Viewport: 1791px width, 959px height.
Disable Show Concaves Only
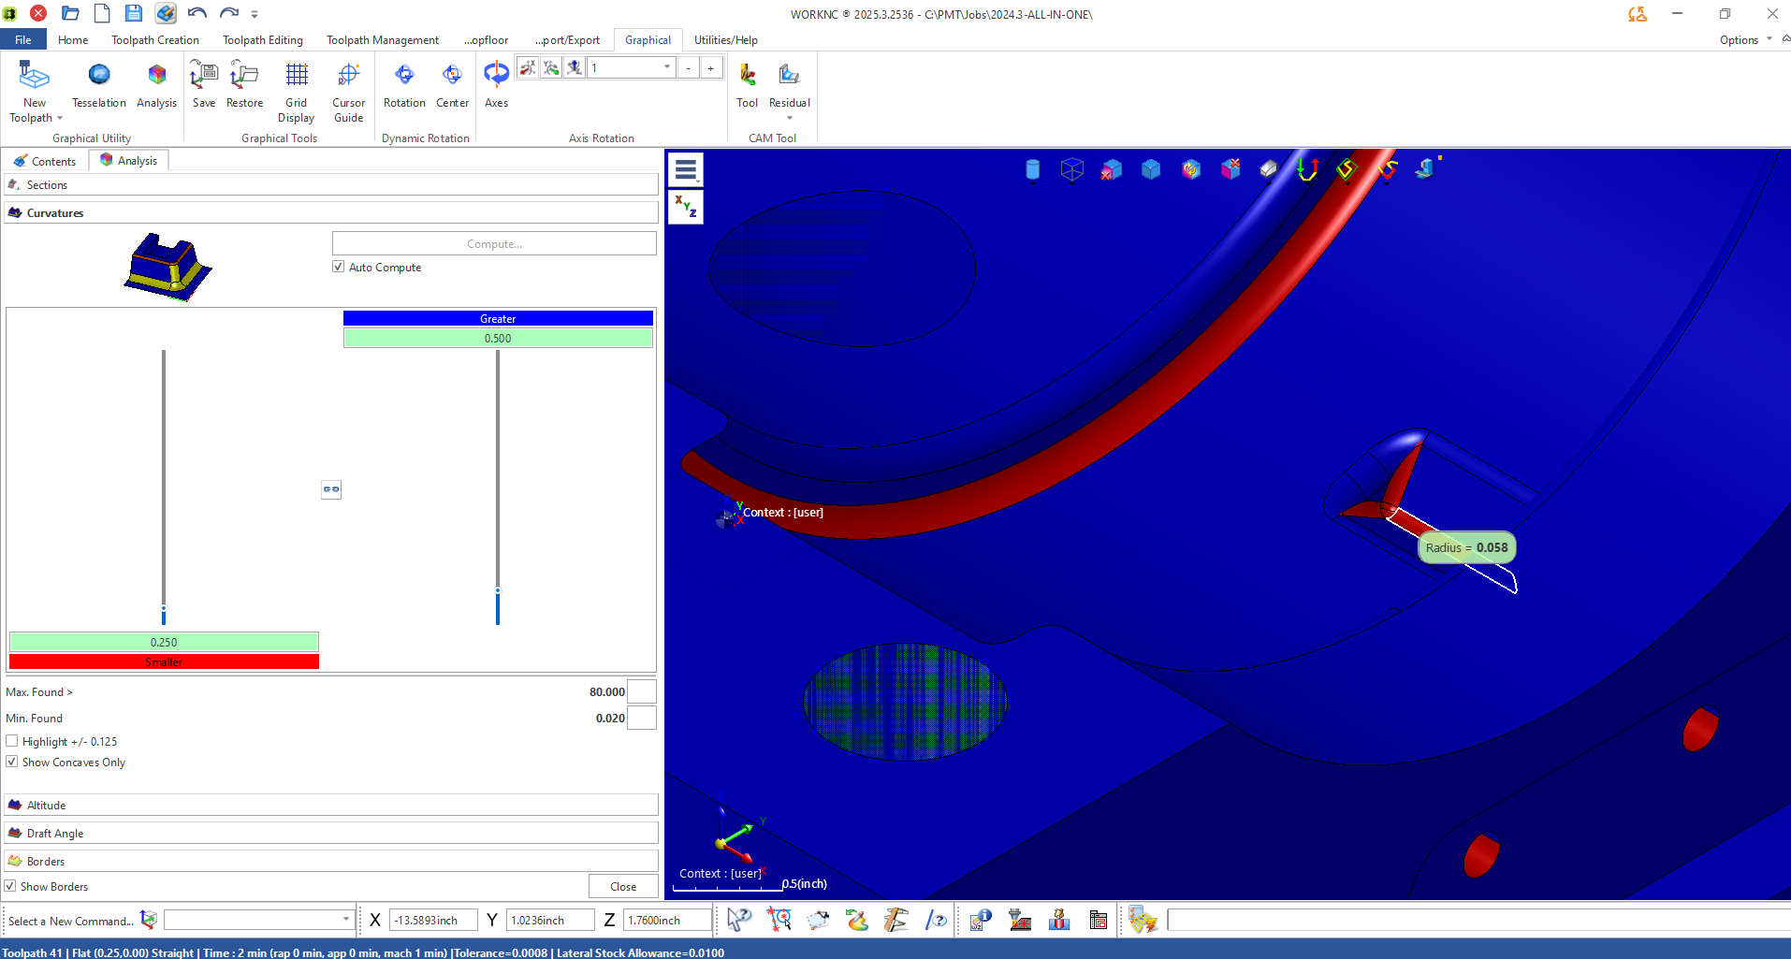(x=12, y=762)
